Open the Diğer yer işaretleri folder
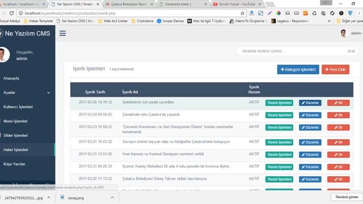Screen dimensions: 363x204 [x=349, y=21]
